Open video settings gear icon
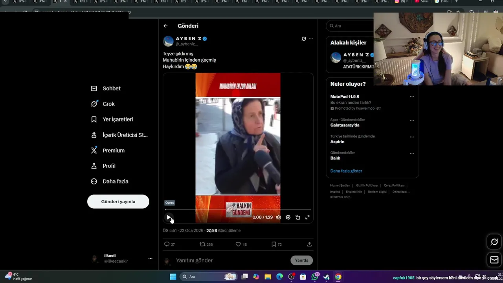 pos(288,217)
